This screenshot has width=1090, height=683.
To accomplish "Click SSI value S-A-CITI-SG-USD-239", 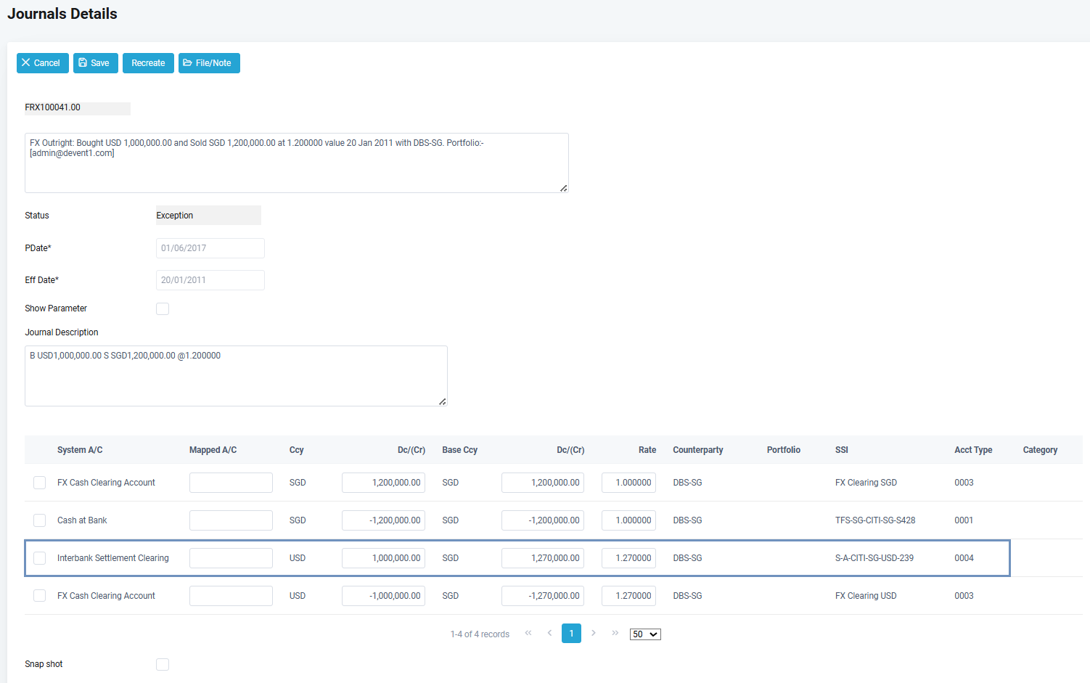I will click(x=874, y=558).
